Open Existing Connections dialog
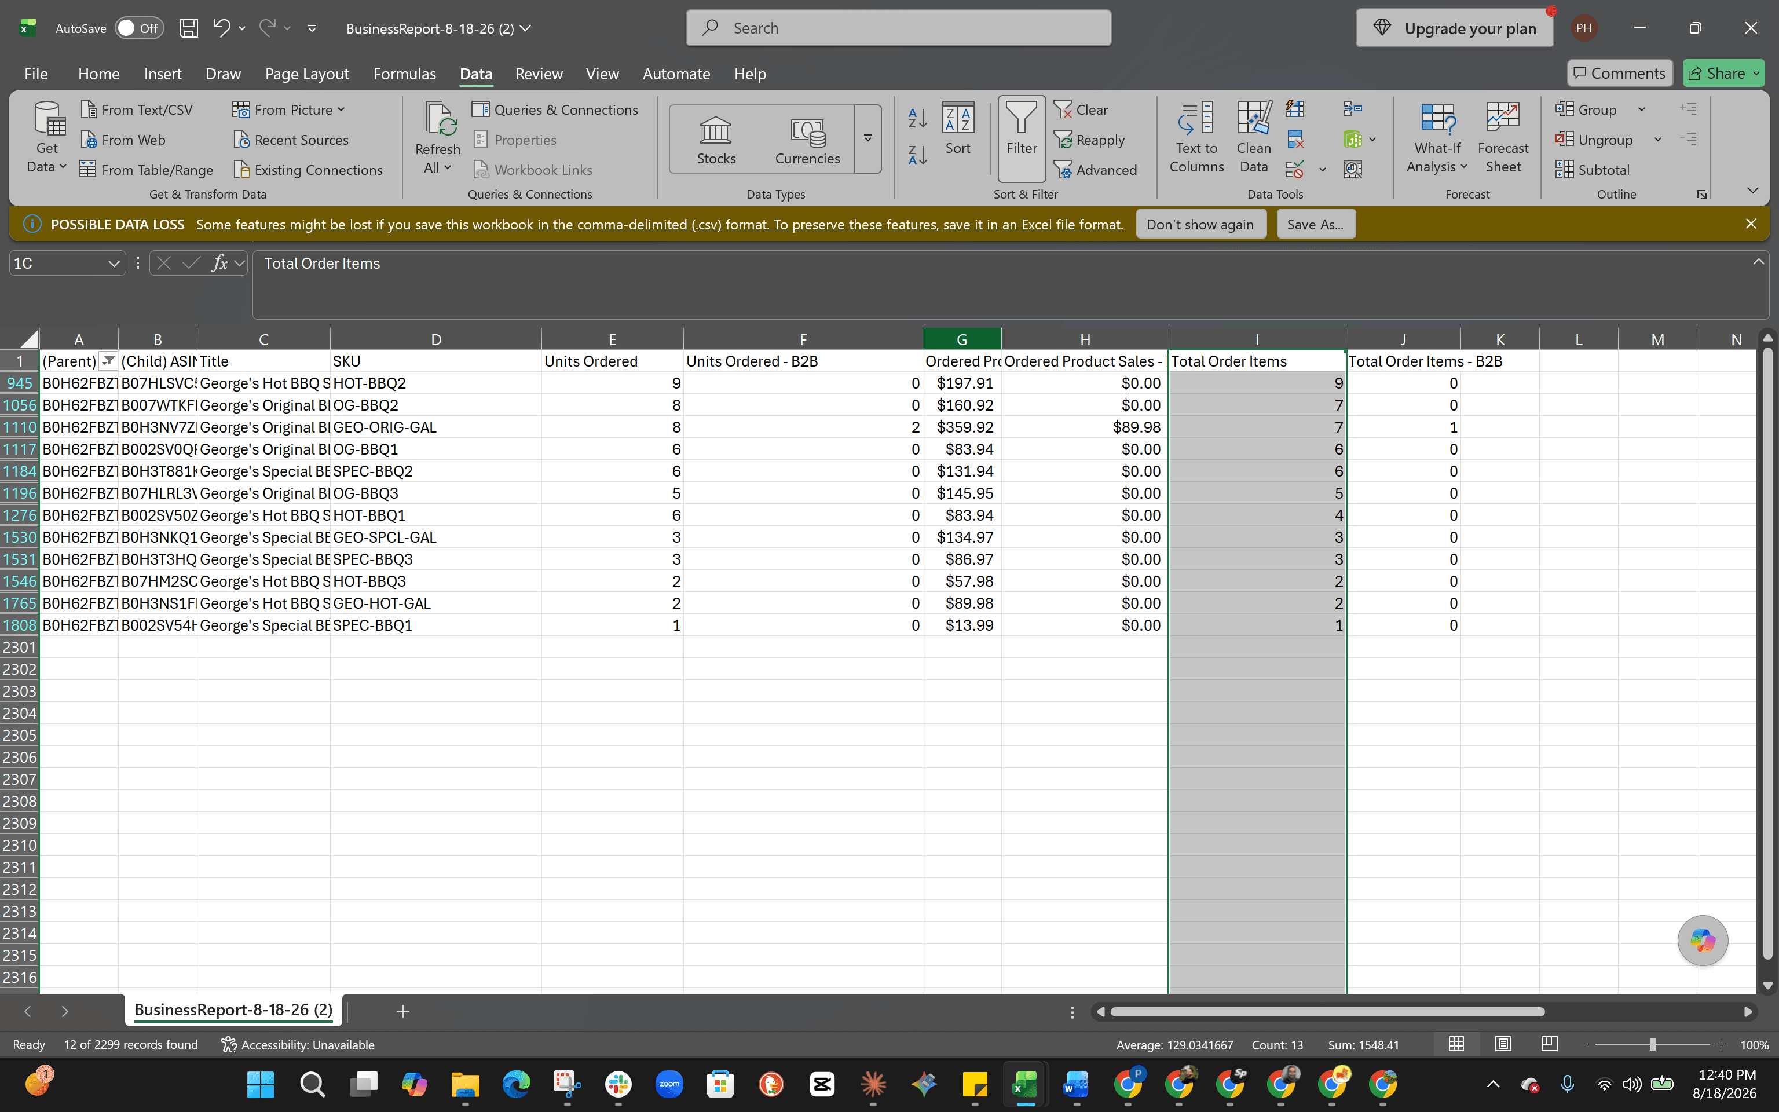The height and width of the screenshot is (1112, 1779). (308, 170)
